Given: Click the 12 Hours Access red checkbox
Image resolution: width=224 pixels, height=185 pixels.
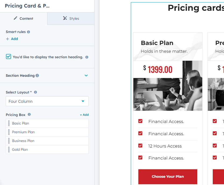Looking at the screenshot, I should [x=140, y=146].
